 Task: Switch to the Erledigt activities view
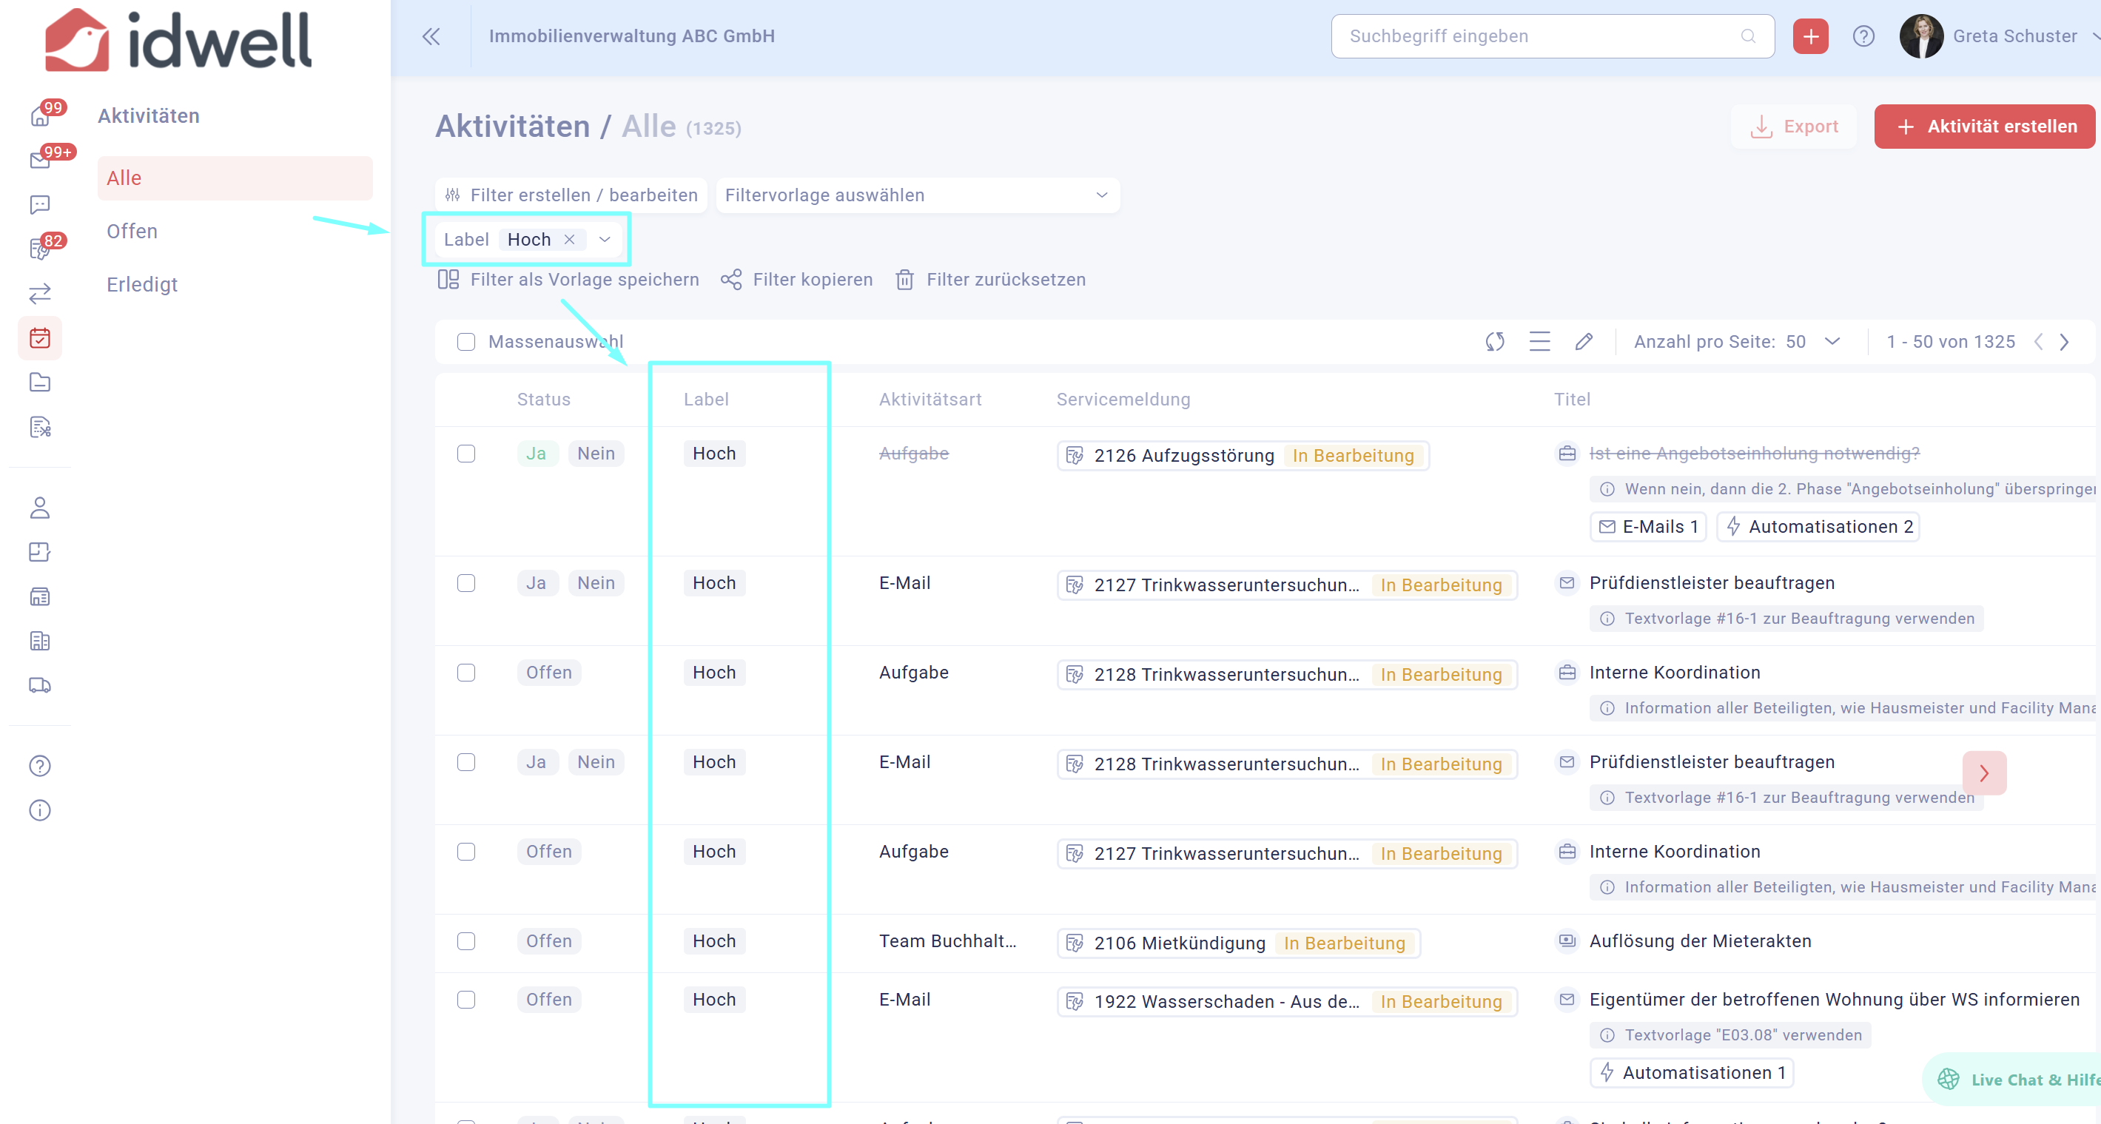tap(142, 285)
